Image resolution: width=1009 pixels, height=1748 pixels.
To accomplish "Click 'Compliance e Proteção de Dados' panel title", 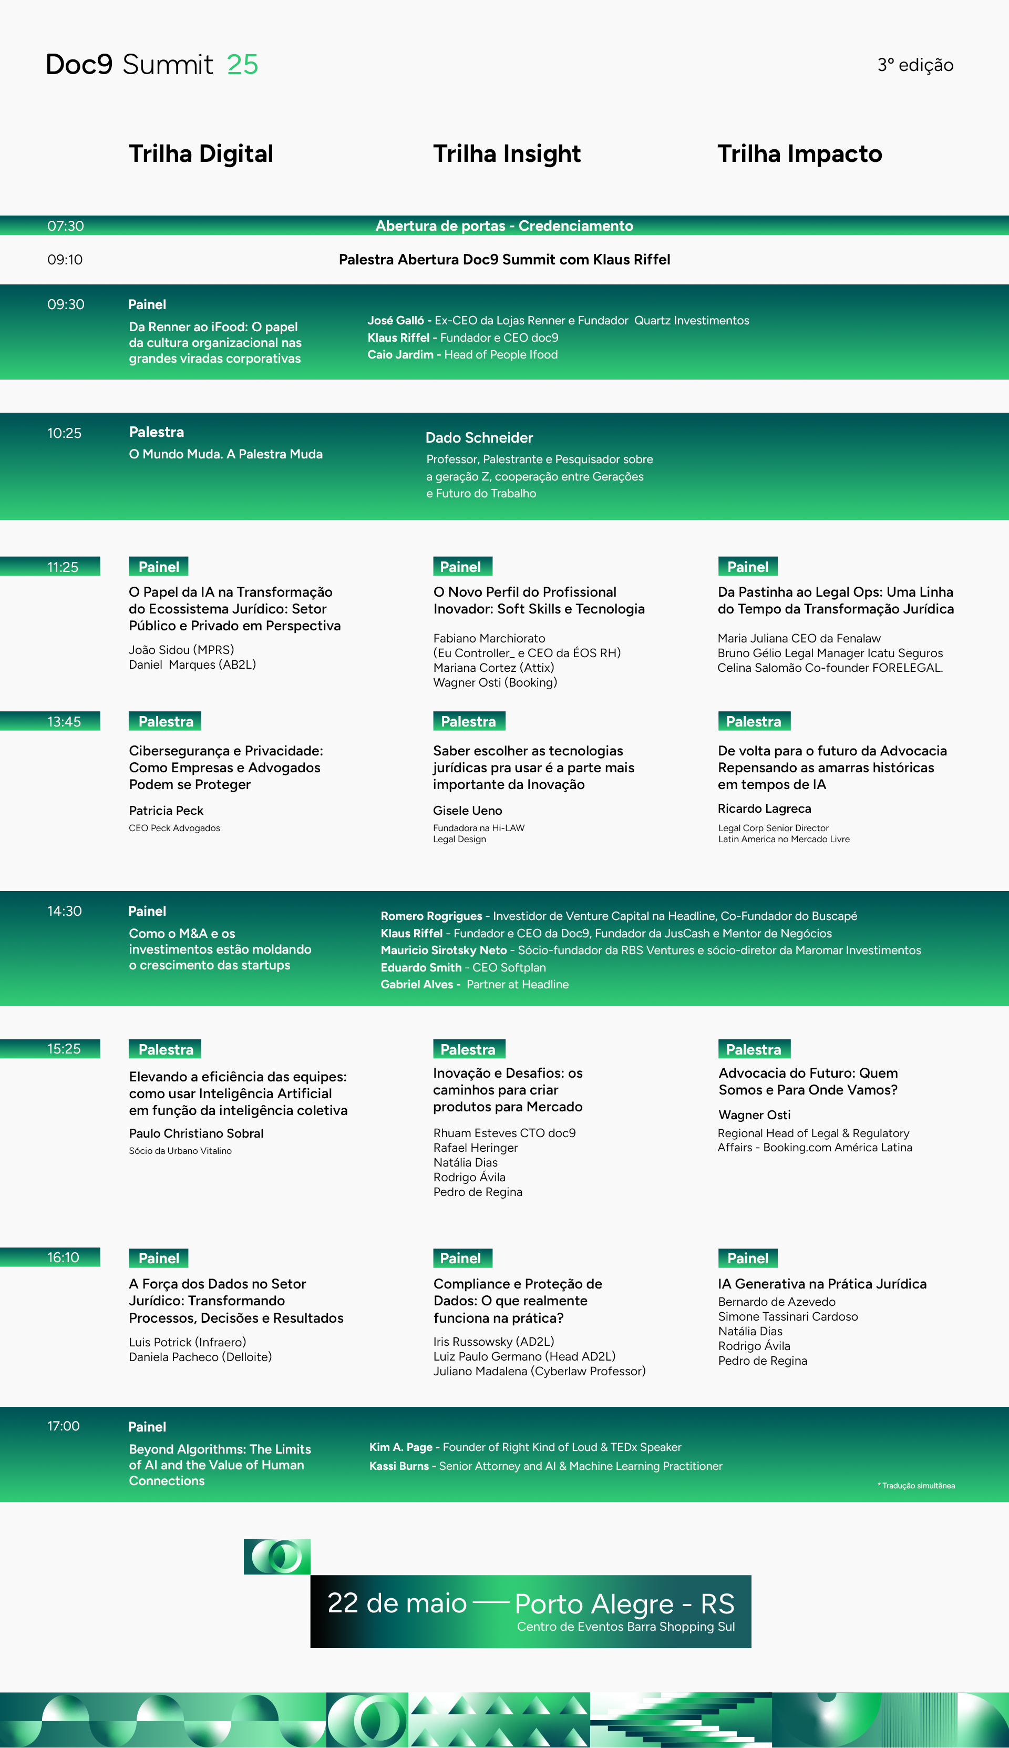I will point(518,1300).
